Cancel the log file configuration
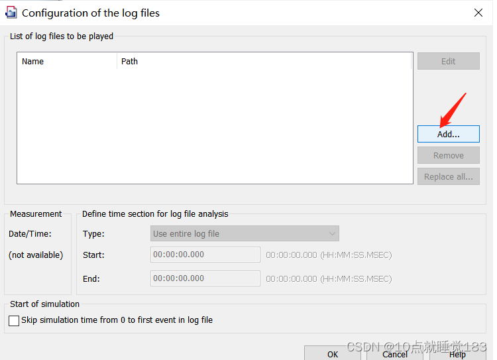The height and width of the screenshot is (360, 497). tap(395, 353)
